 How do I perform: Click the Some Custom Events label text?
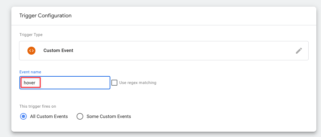(109, 116)
